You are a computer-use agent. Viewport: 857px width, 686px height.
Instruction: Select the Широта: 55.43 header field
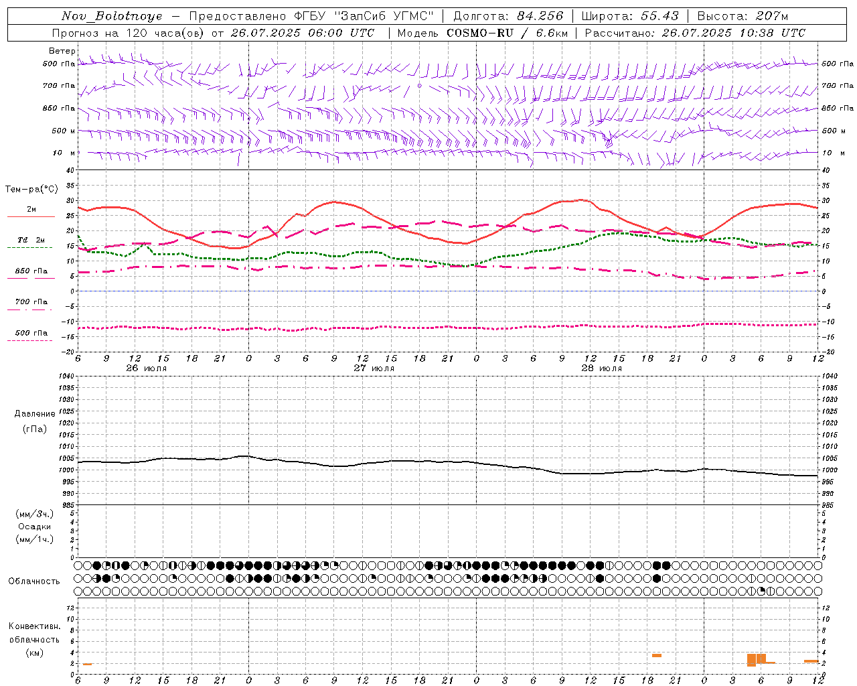click(x=630, y=16)
